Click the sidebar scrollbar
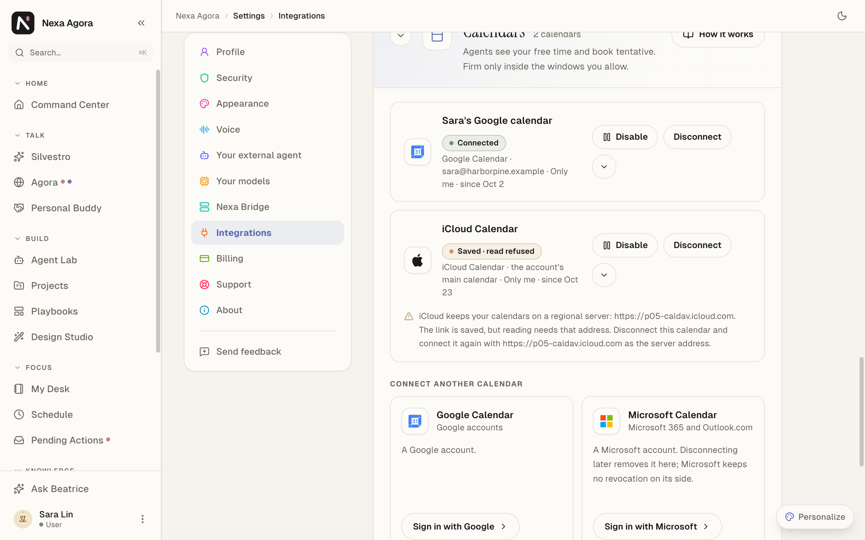The image size is (865, 540). click(x=158, y=211)
